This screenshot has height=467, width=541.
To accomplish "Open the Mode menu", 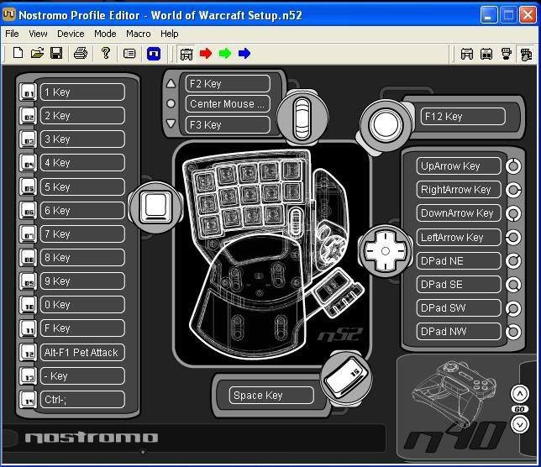I will click(105, 34).
